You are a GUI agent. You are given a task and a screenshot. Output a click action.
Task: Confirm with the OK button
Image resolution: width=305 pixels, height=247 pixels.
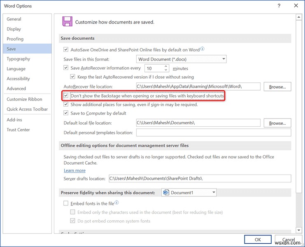pyautogui.click(x=258, y=240)
